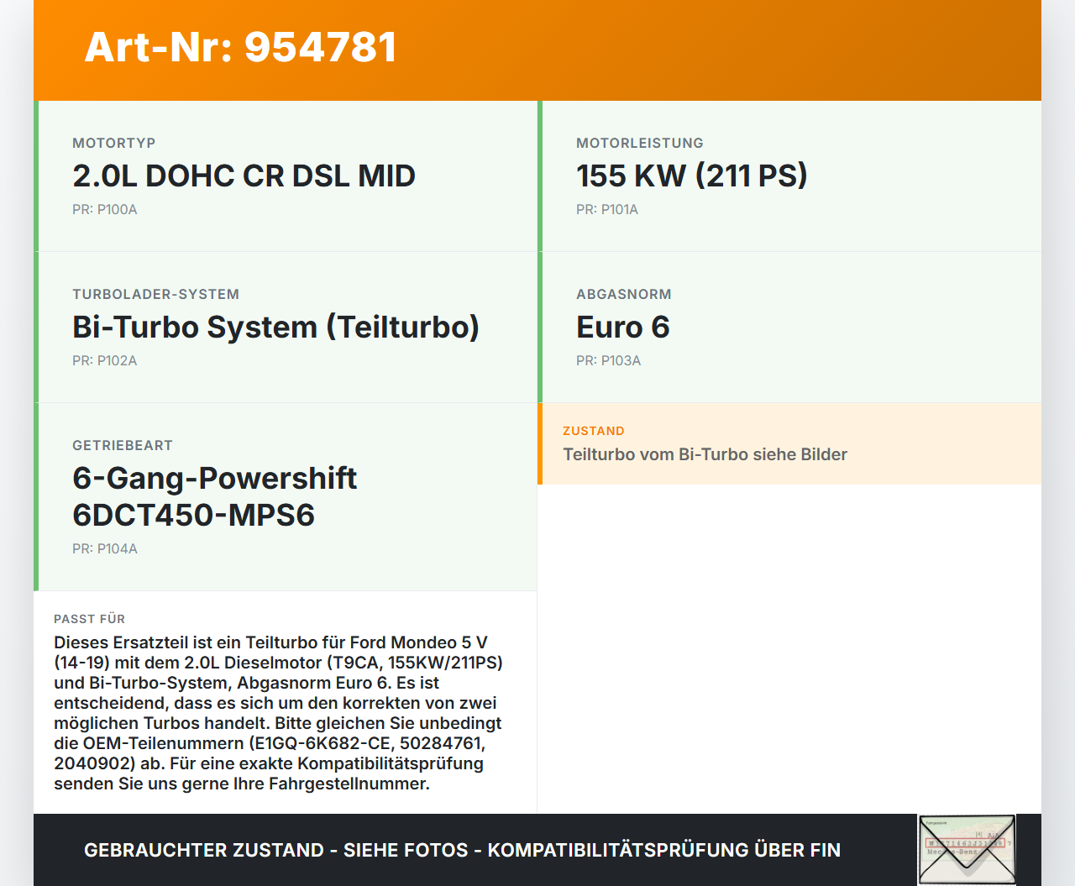Select the Motortyp value 2.0L DOHC CR DSL MID
Viewport: 1075px width, 886px height.
point(244,176)
